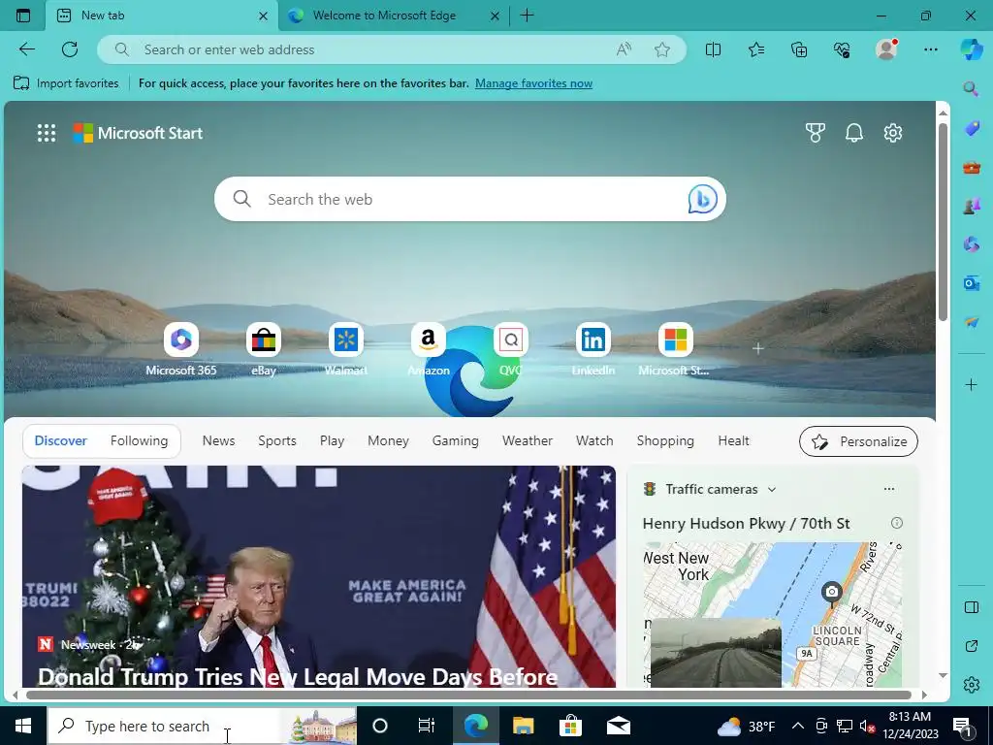Open the Money category
This screenshot has width=993, height=745.
(x=388, y=441)
